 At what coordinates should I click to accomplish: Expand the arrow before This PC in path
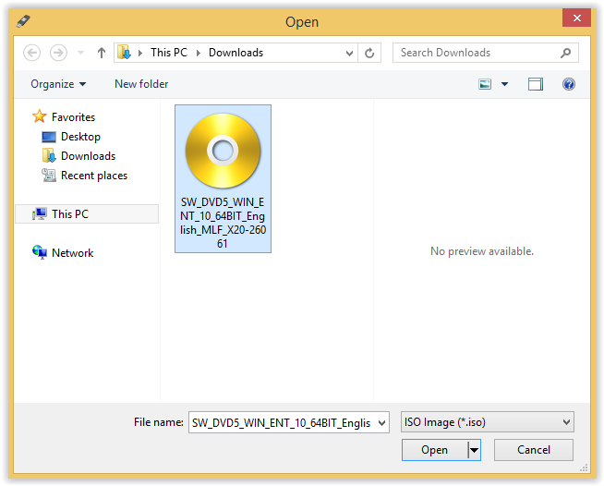tap(140, 53)
